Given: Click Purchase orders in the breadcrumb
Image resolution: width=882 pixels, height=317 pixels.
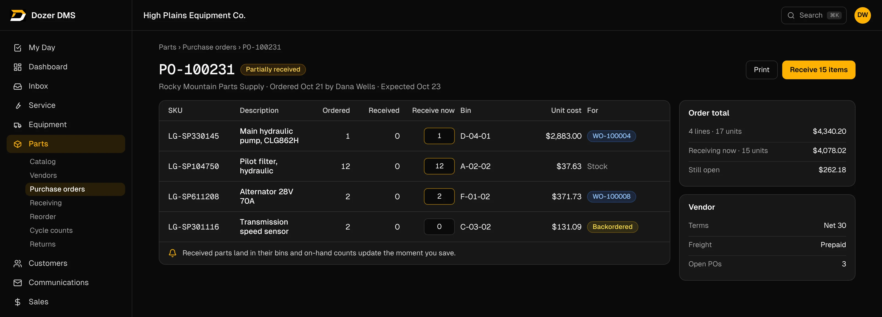Looking at the screenshot, I should tap(209, 47).
